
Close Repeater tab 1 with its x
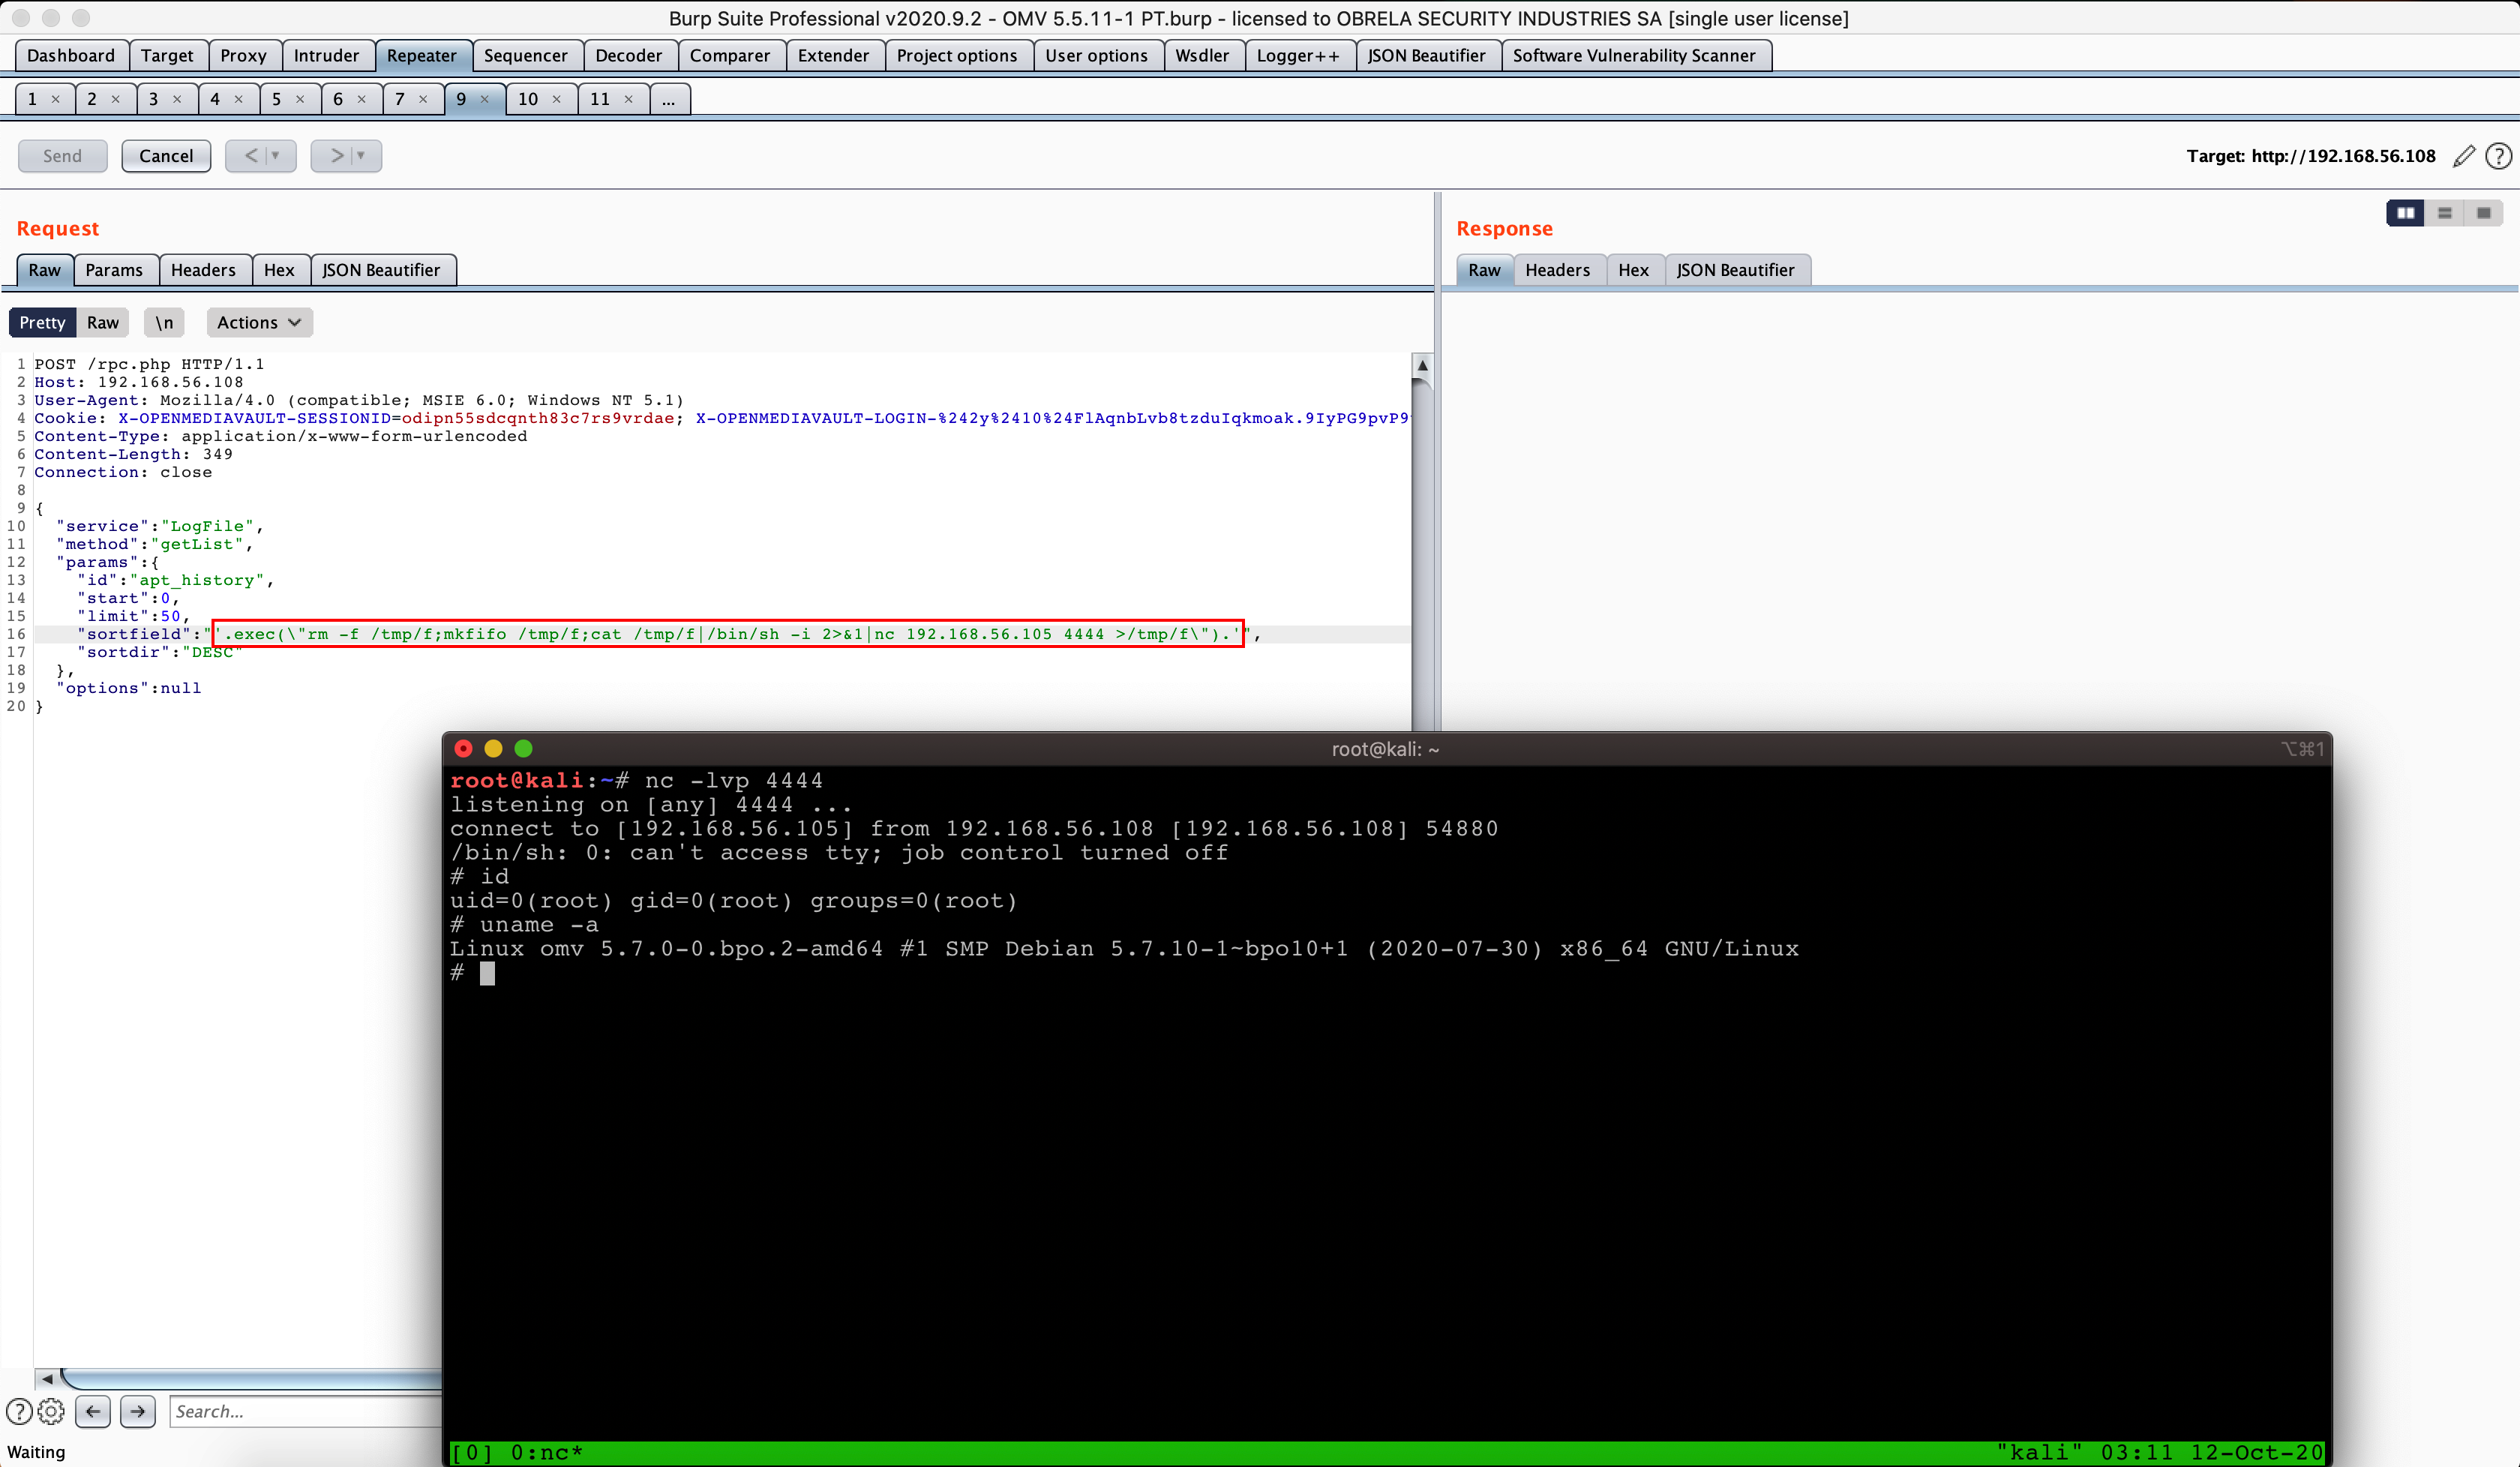tap(56, 99)
